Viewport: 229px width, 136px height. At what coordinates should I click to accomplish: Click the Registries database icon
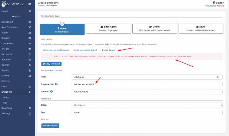[30, 108]
